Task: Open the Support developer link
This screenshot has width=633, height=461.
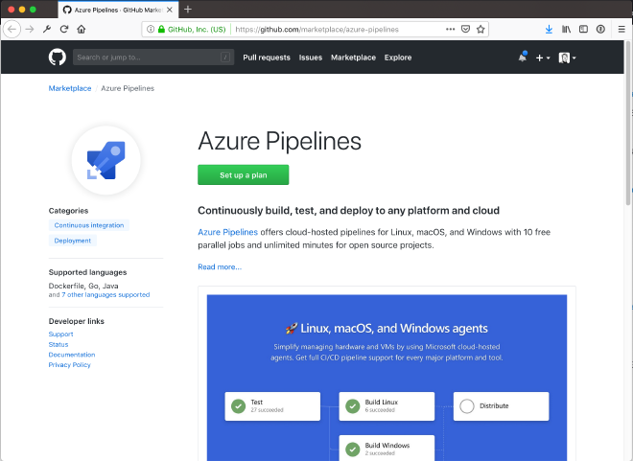Action: coord(61,334)
